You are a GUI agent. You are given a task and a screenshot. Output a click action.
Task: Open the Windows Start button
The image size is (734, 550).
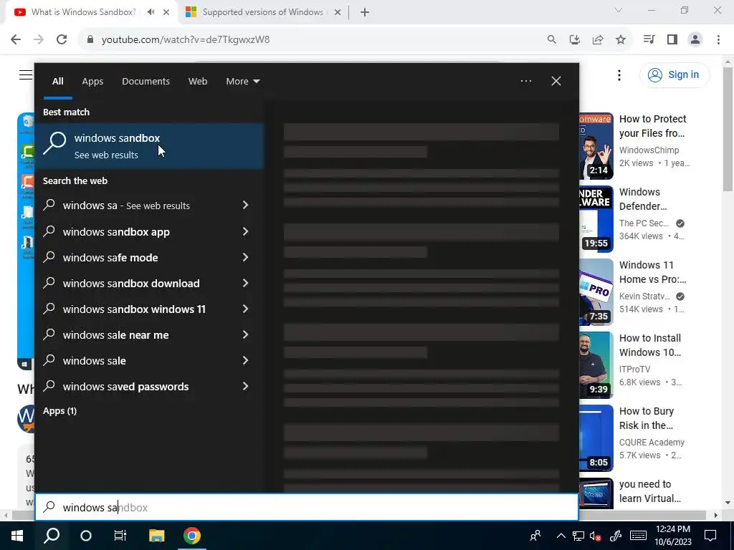click(17, 536)
